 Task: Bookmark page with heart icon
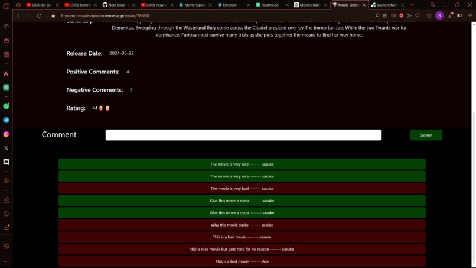click(x=418, y=15)
